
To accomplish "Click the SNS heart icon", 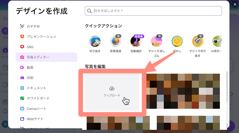I will pyautogui.click(x=22, y=47).
